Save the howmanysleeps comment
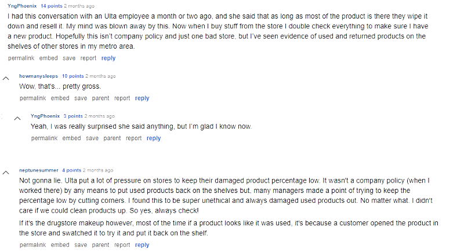This screenshot has width=464, height=252. [80, 98]
